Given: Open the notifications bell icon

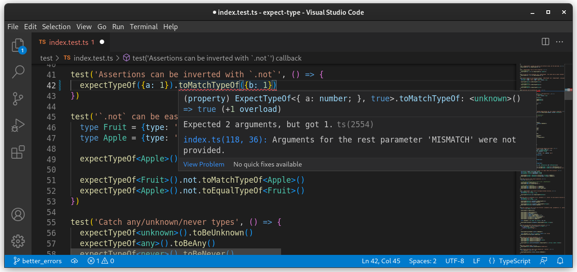Looking at the screenshot, I should tap(560, 261).
